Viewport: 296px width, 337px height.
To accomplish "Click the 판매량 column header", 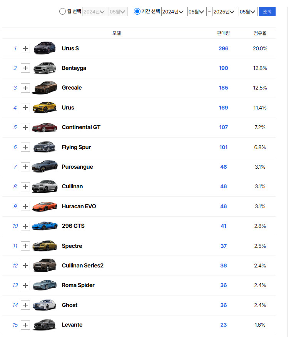I will [x=223, y=33].
